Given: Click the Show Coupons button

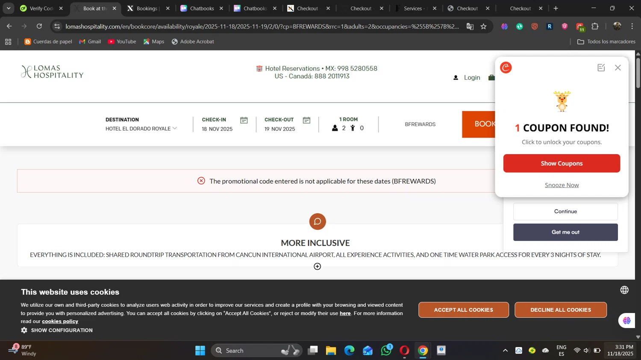Looking at the screenshot, I should pyautogui.click(x=562, y=164).
